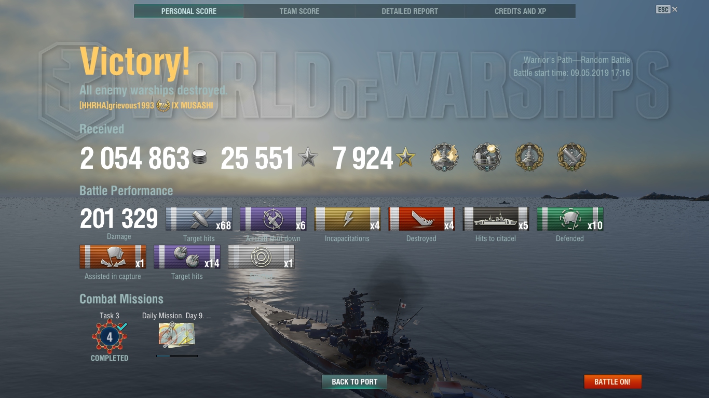The width and height of the screenshot is (709, 398).
Task: Click the Back to Port button
Action: tap(354, 382)
